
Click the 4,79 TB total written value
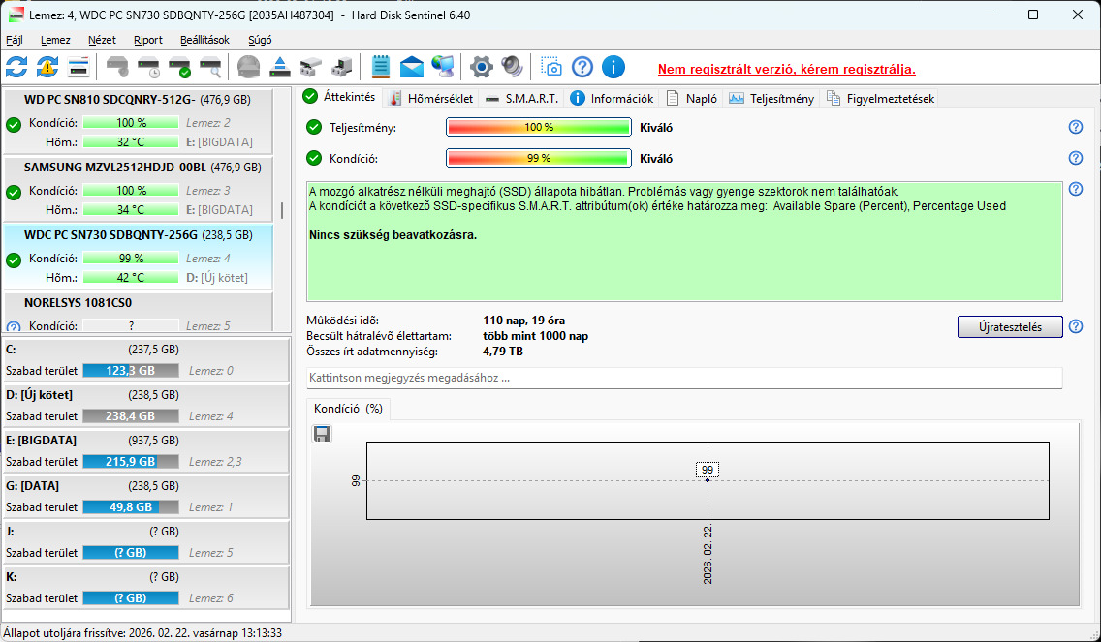click(x=503, y=352)
